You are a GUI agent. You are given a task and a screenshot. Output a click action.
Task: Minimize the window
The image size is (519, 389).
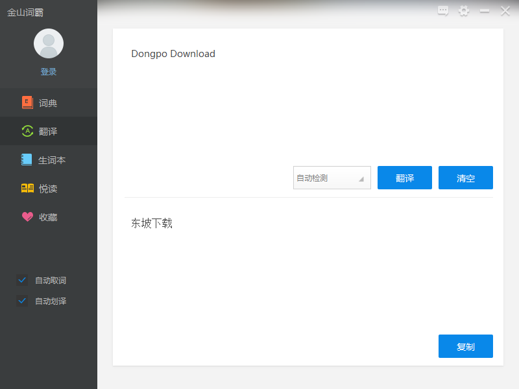point(485,11)
